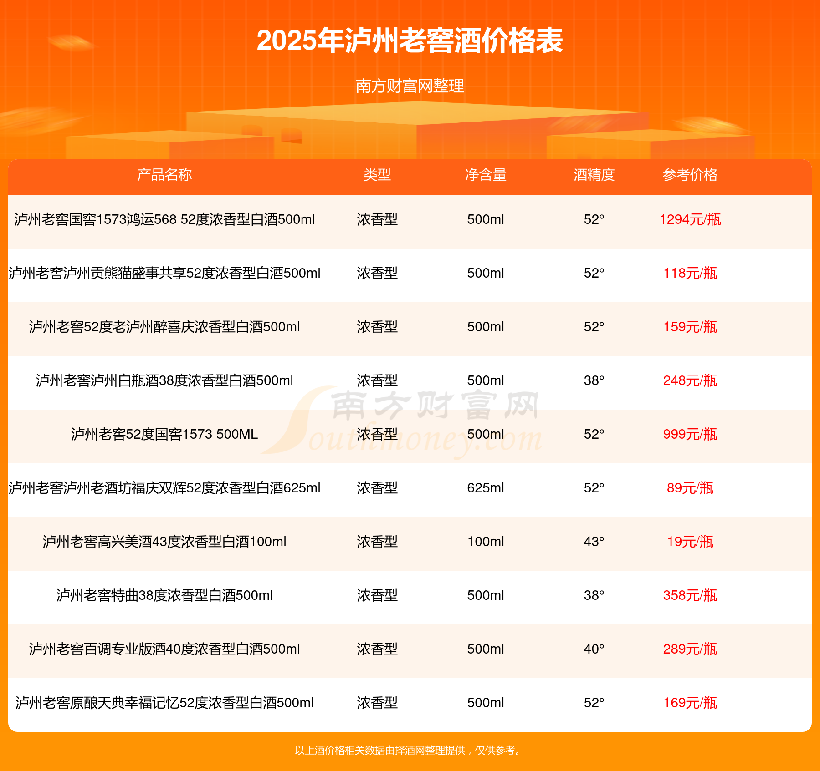The image size is (820, 771).
Task: Click the 100ml net content cell
Action: [x=486, y=542]
